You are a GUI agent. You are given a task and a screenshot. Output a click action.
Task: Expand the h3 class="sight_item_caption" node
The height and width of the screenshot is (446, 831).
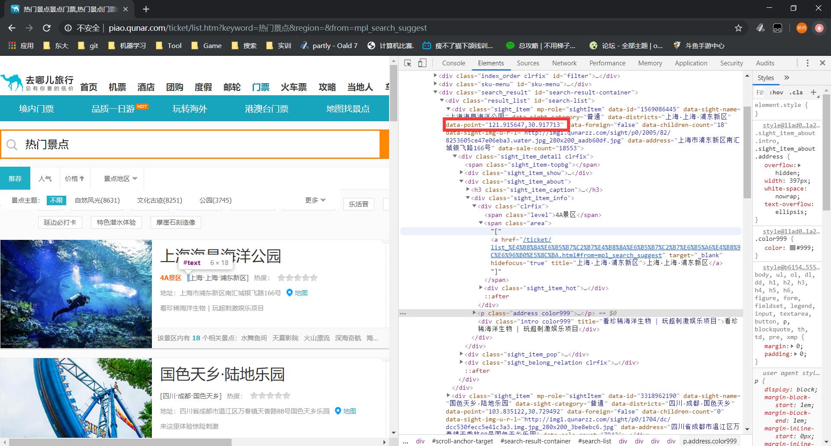coord(468,189)
